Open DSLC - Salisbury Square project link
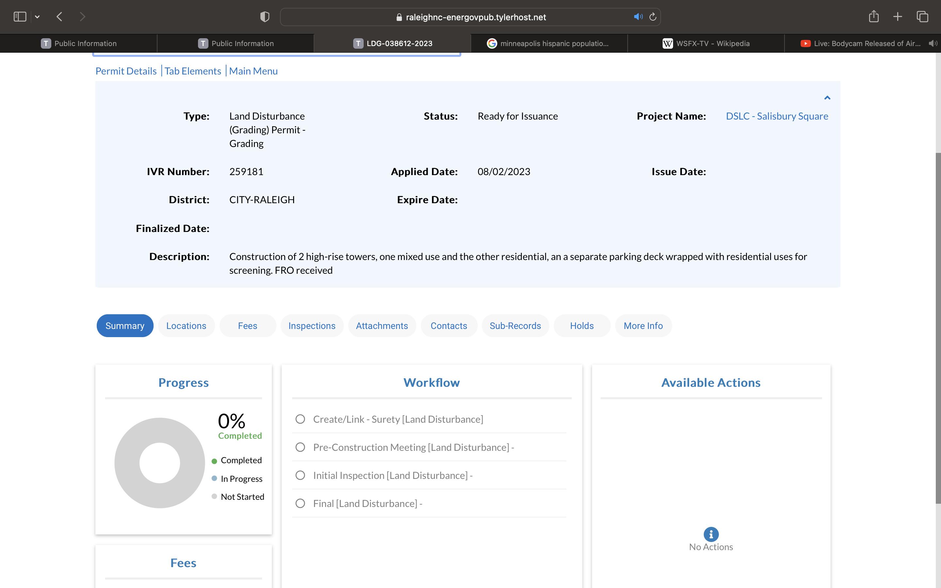Image resolution: width=941 pixels, height=588 pixels. coord(777,116)
